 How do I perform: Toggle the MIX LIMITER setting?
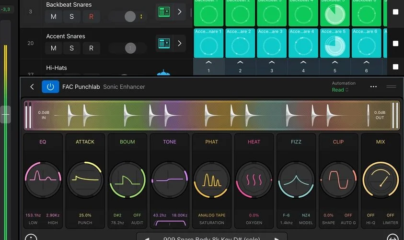(x=391, y=218)
